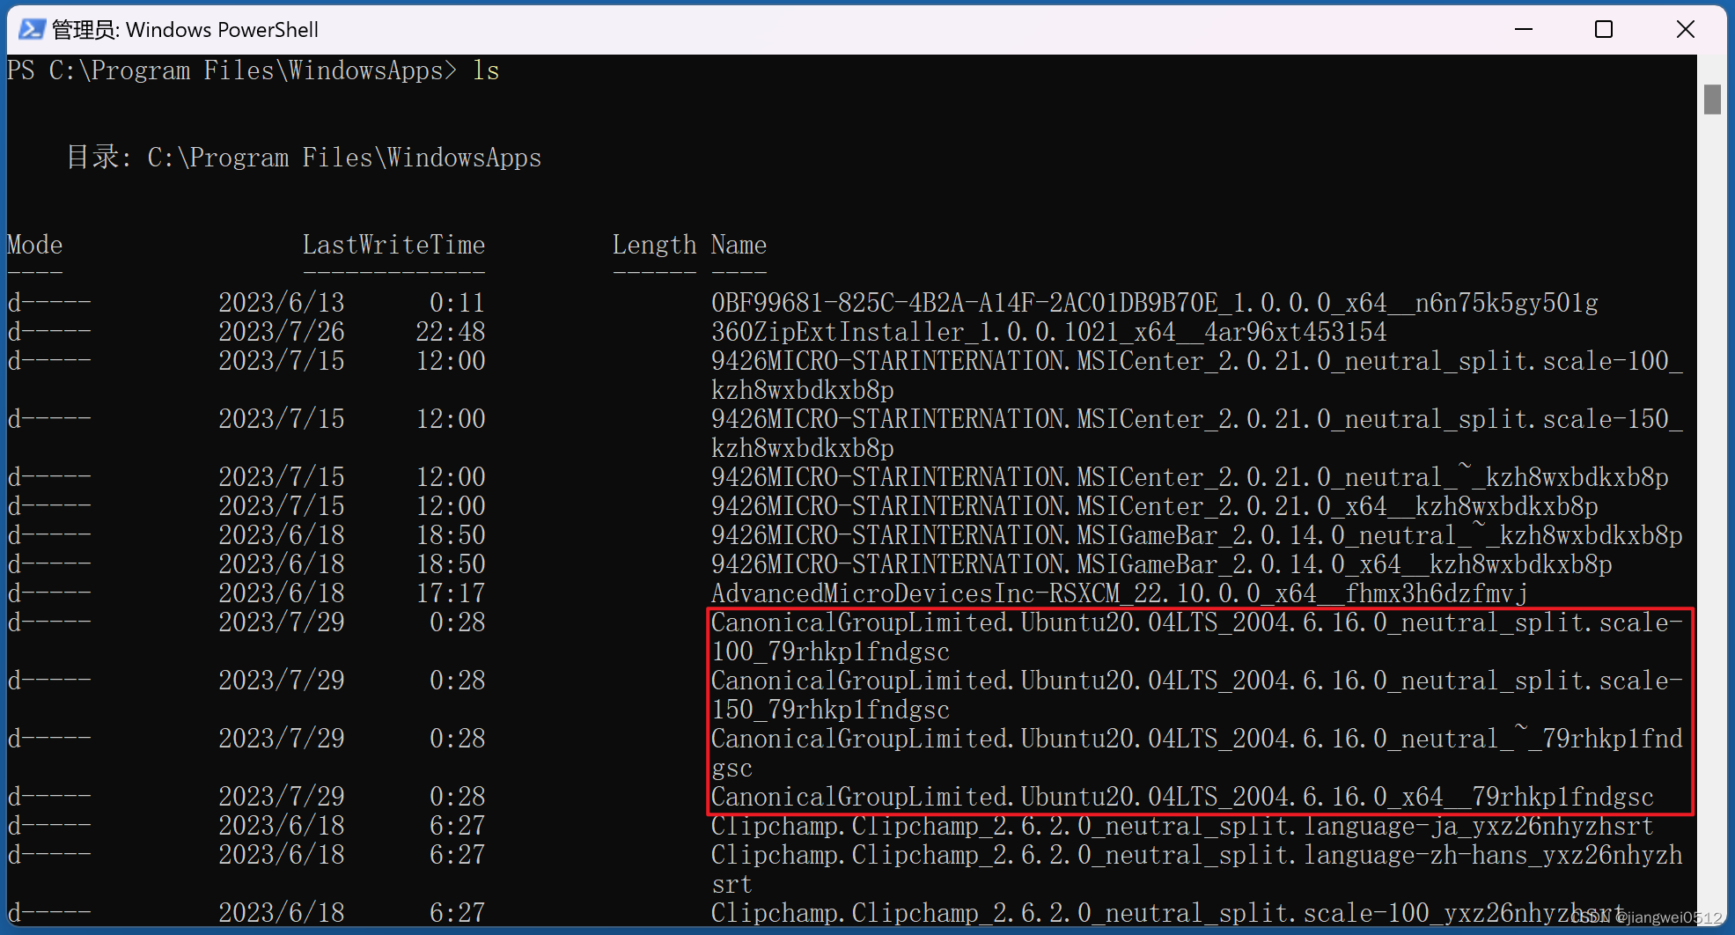The image size is (1735, 935).
Task: Click MSIGameBar_2.0.14.0_neutral folder name
Action: tap(1196, 535)
